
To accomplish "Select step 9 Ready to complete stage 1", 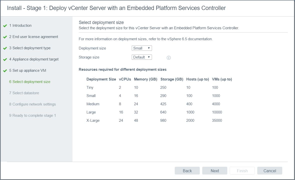I will pyautogui.click(x=32, y=115).
